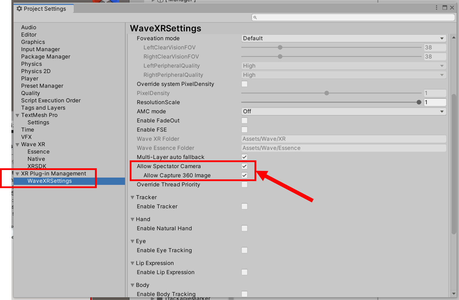This screenshot has height=300, width=459.
Task: Select the Quality settings category
Action: pyautogui.click(x=30, y=93)
